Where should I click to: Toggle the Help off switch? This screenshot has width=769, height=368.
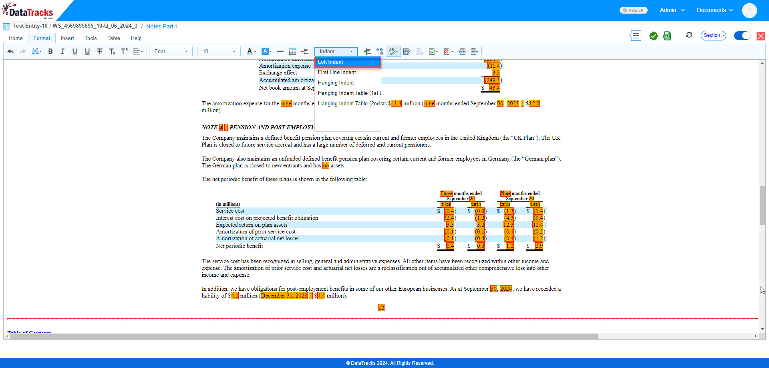[x=633, y=10]
